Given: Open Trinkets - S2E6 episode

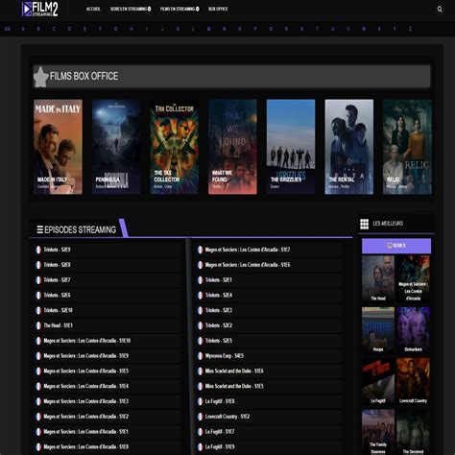Looking at the screenshot, I should (57, 295).
